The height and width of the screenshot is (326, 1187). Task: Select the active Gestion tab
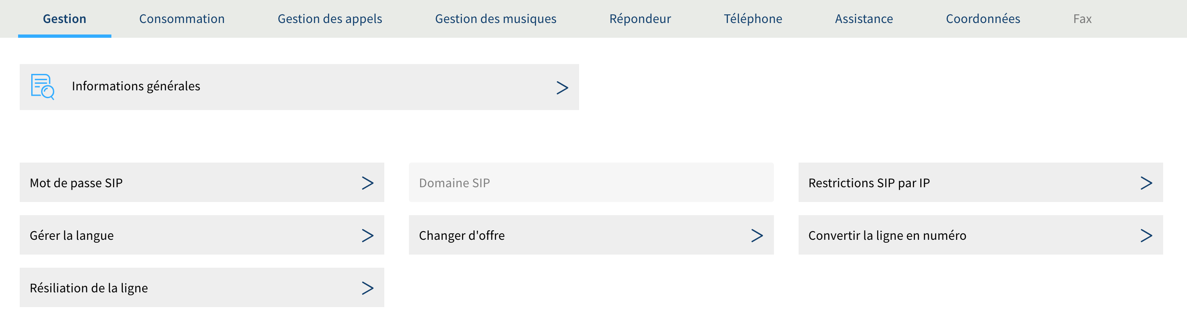click(65, 19)
